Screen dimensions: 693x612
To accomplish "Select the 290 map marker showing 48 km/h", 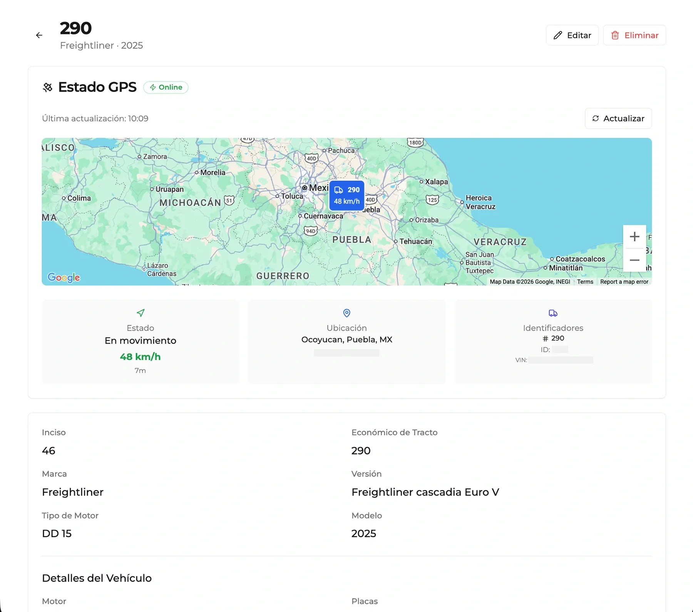I will (x=346, y=196).
